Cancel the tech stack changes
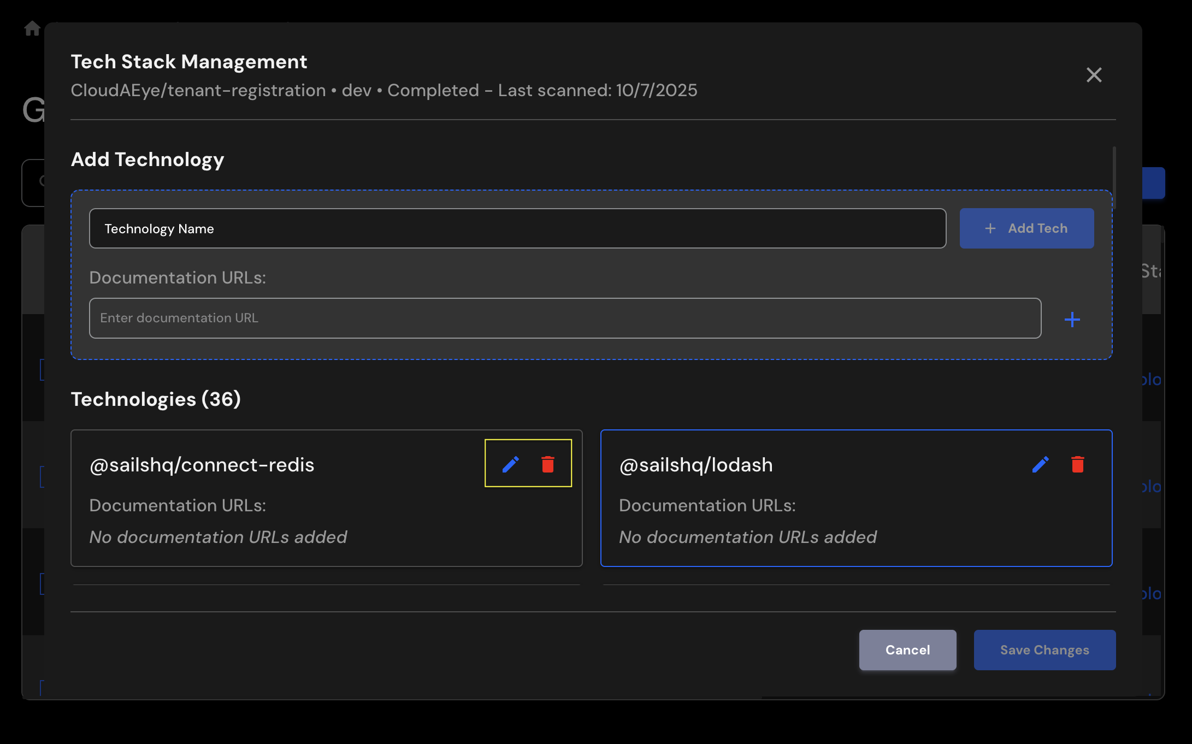The height and width of the screenshot is (744, 1192). 907,649
